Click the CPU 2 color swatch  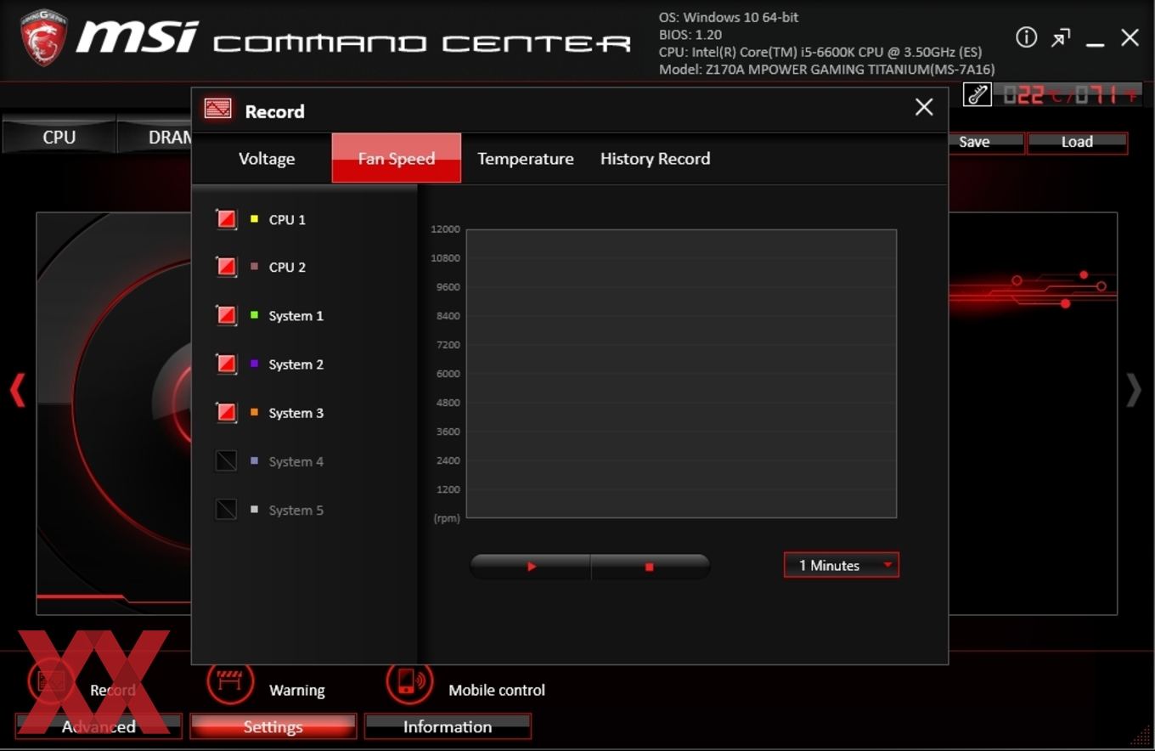254,267
